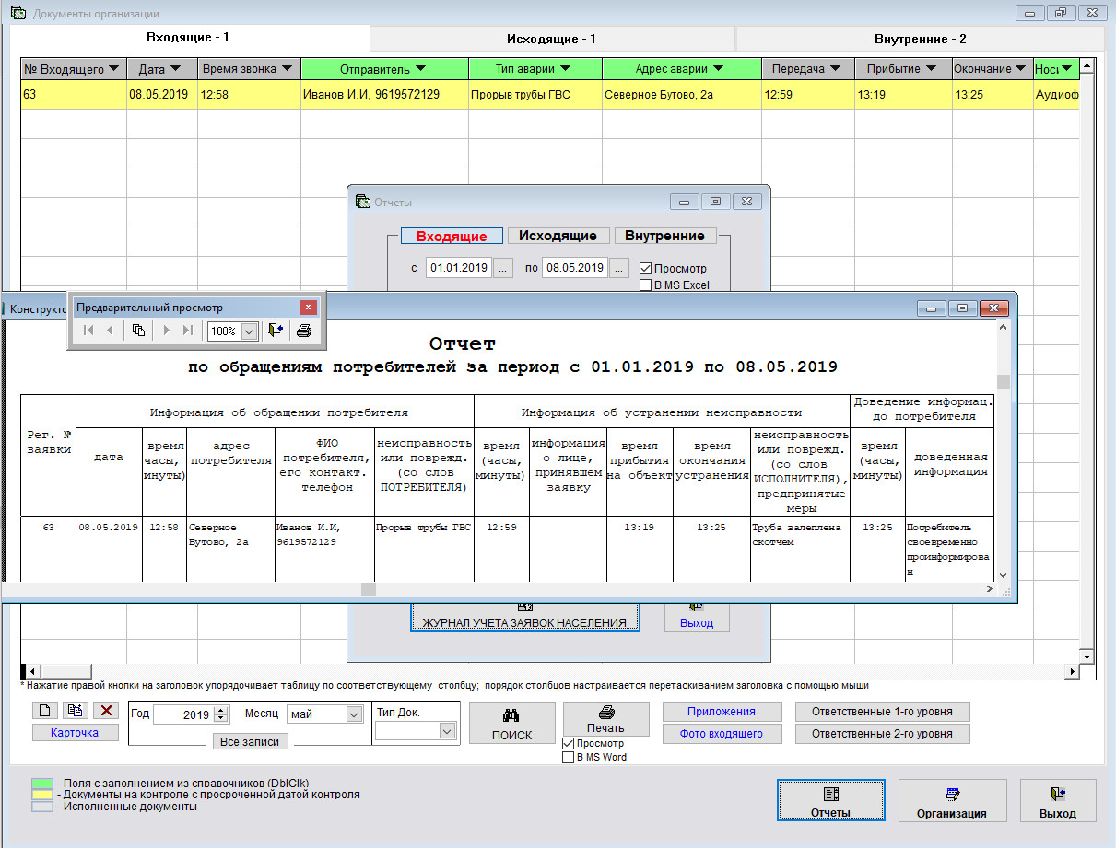Select Исходящие toggle in Отчеты dialog
This screenshot has width=1116, height=848.
click(558, 236)
